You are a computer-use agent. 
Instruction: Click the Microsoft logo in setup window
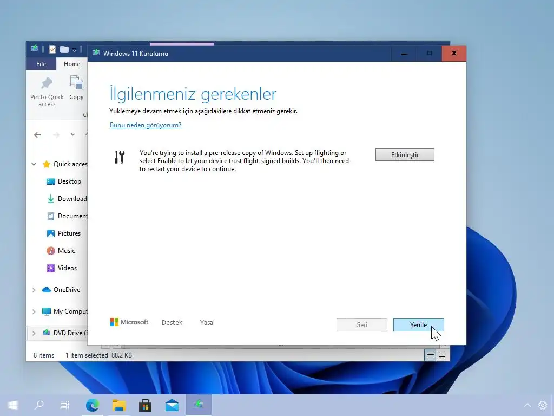tap(129, 322)
